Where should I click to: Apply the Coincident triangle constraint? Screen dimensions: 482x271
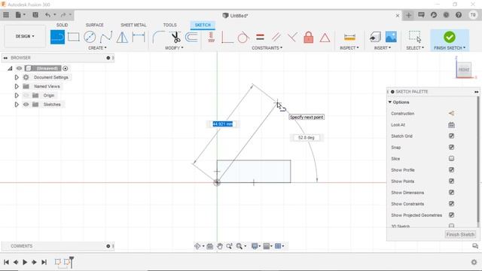pos(325,38)
